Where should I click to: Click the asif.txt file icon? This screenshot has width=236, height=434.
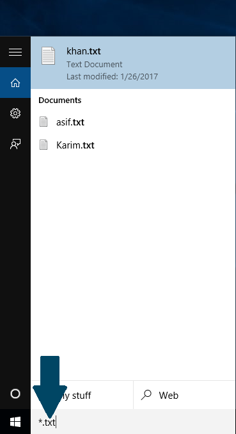click(43, 122)
